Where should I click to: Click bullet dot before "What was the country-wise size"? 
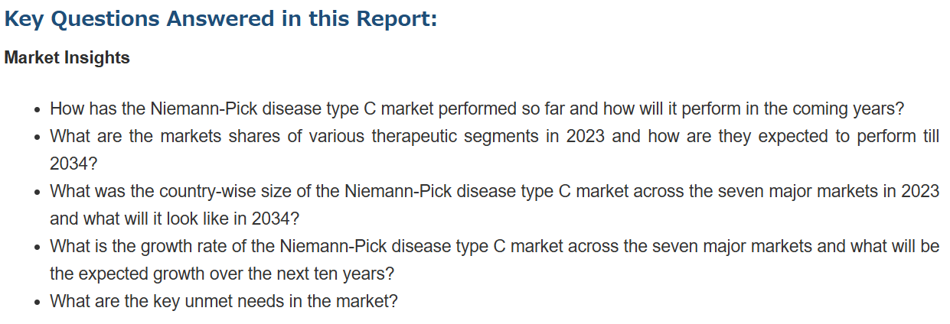click(38, 193)
